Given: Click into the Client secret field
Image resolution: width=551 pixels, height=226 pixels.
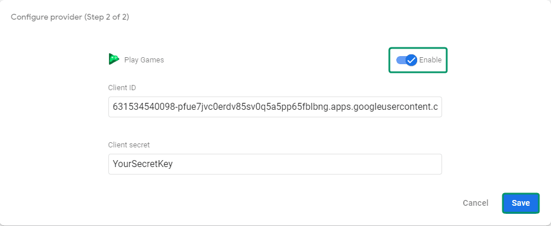Looking at the screenshot, I should (x=275, y=164).
